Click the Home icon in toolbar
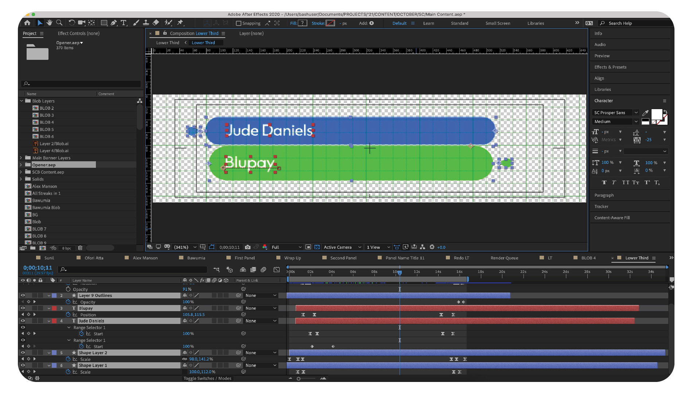This screenshot has width=700, height=394. point(27,23)
